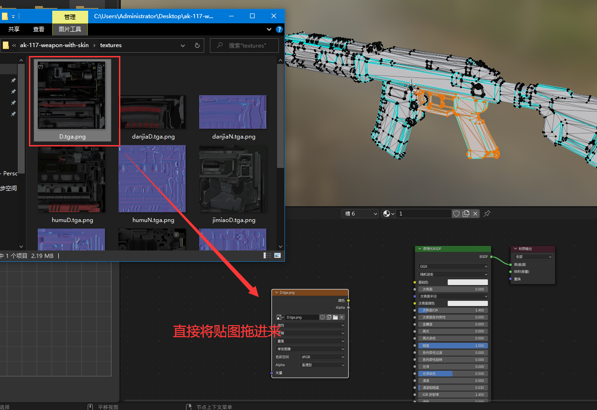
Task: Expand the GGX distribution dropdown
Action: pos(453,266)
